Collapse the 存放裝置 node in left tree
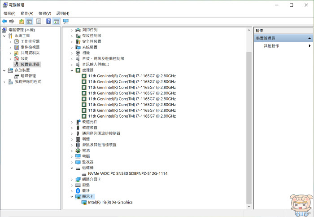 click(4, 71)
